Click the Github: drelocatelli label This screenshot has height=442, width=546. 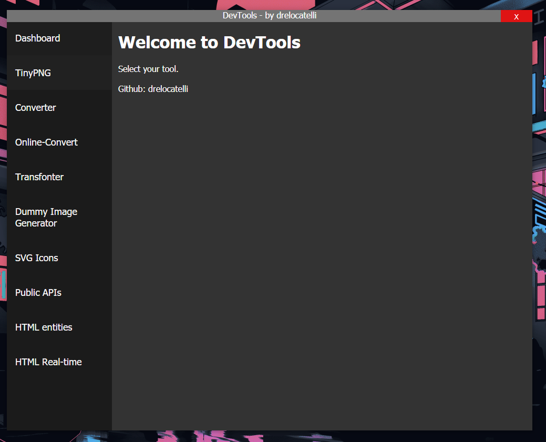click(x=152, y=89)
